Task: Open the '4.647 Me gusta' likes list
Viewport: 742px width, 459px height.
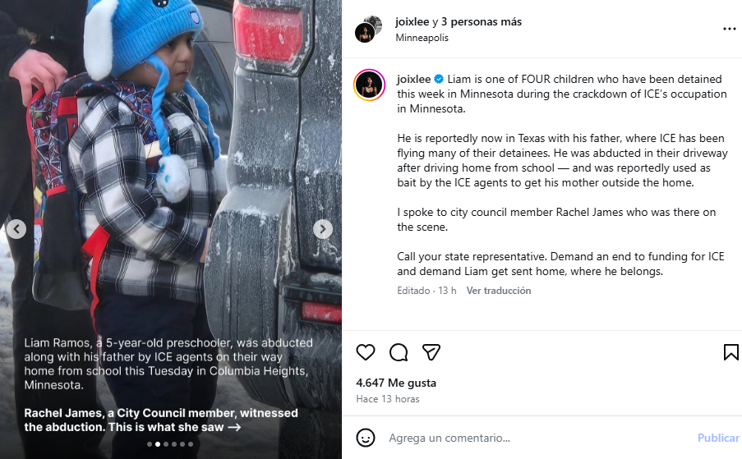Action: point(396,383)
